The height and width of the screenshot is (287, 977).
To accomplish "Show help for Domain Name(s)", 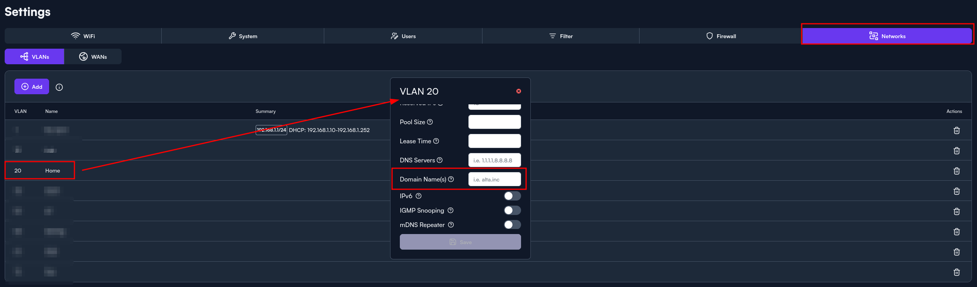I will tap(451, 179).
